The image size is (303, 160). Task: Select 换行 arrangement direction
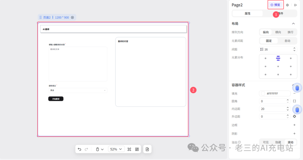[x=290, y=32]
